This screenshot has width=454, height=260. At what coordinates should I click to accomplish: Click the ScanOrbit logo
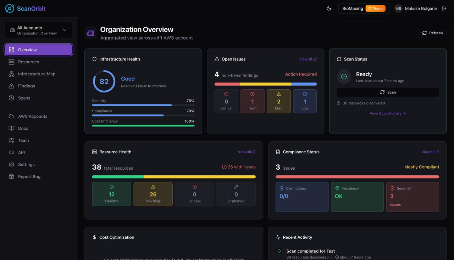25,8
